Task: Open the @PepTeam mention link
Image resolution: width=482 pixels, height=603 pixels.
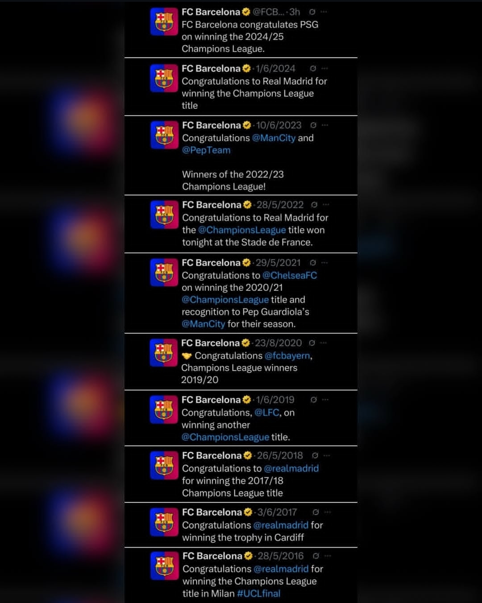Action: click(x=206, y=150)
